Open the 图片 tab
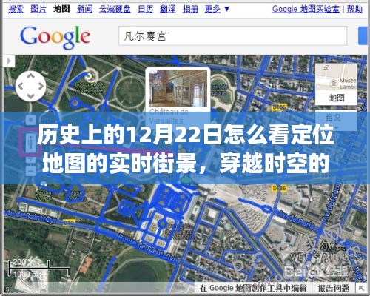The width and height of the screenshot is (370, 296). (38, 9)
